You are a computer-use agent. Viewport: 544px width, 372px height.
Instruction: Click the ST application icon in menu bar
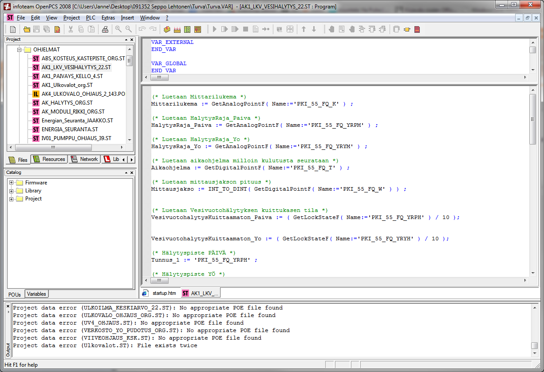(10, 18)
